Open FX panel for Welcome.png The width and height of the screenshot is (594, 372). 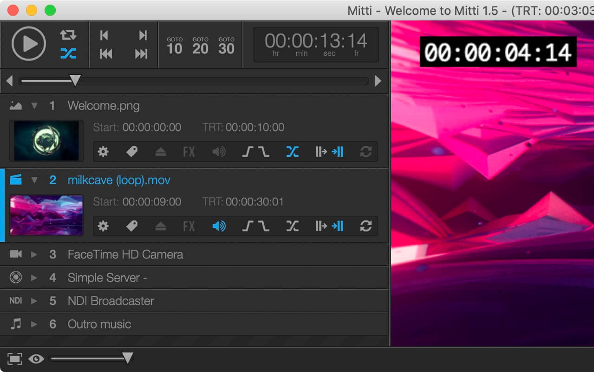189,152
